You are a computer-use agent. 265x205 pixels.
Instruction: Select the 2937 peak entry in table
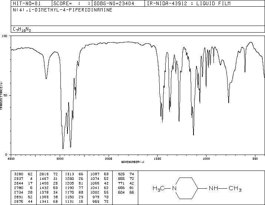point(23,179)
